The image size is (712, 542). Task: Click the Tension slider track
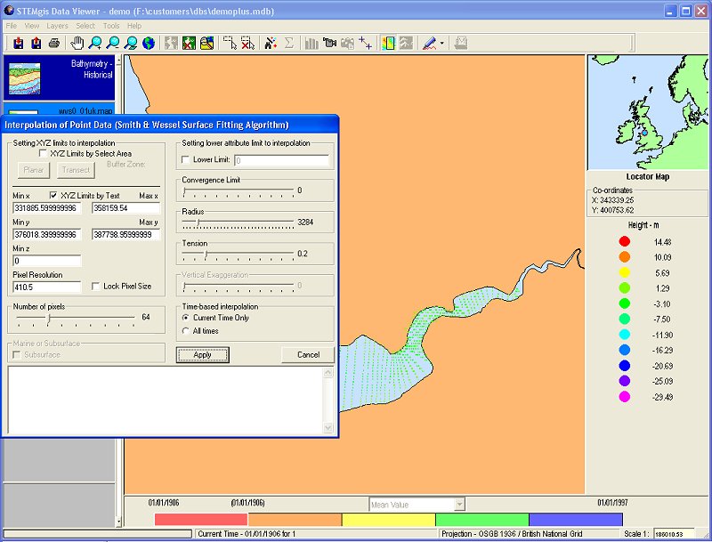(239, 254)
